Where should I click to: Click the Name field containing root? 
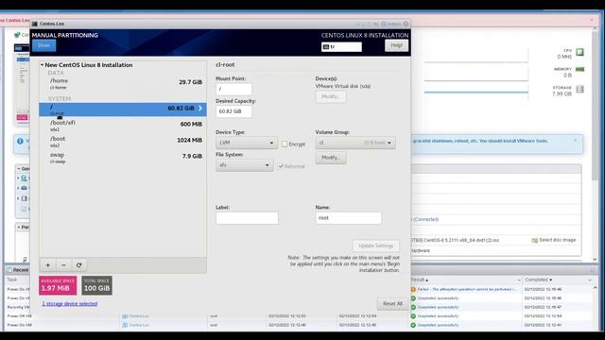pyautogui.click(x=349, y=218)
